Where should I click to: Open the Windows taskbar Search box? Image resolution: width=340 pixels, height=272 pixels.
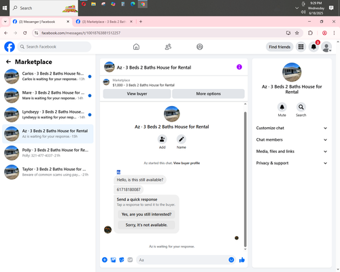coord(44,8)
